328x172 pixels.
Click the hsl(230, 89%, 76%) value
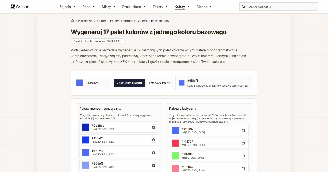[x=104, y=167]
